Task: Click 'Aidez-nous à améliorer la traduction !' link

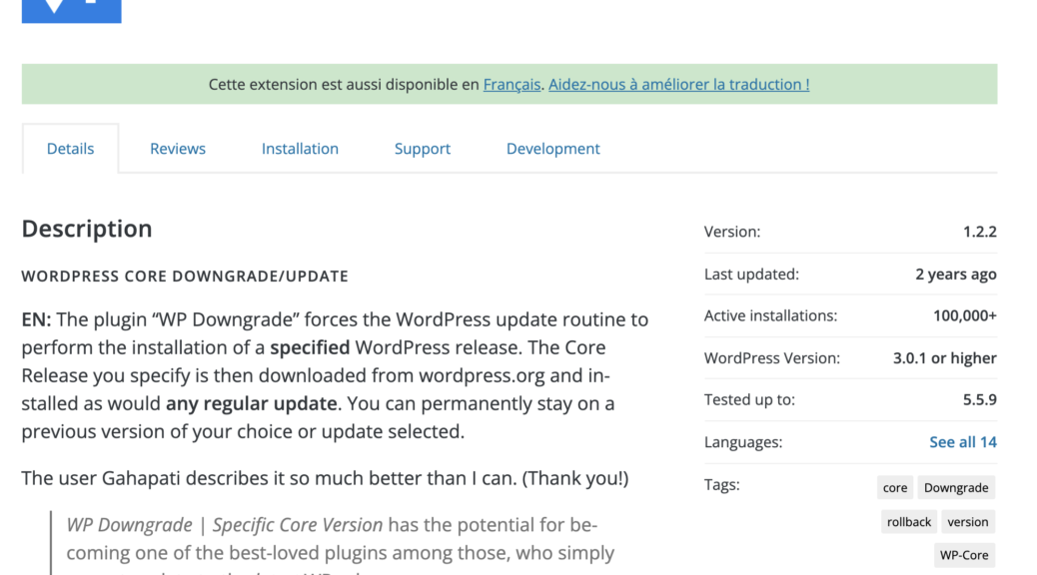Action: [x=678, y=85]
